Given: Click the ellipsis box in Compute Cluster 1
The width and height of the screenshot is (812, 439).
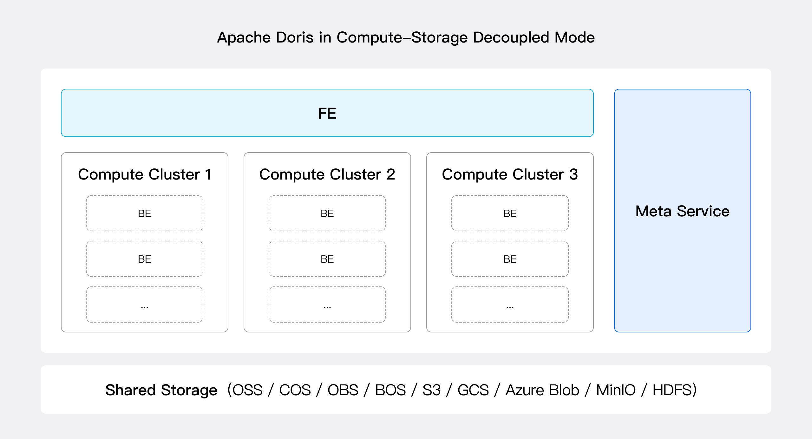Looking at the screenshot, I should (x=145, y=305).
